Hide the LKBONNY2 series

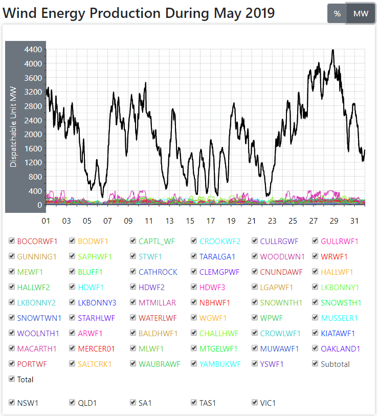coord(12,302)
